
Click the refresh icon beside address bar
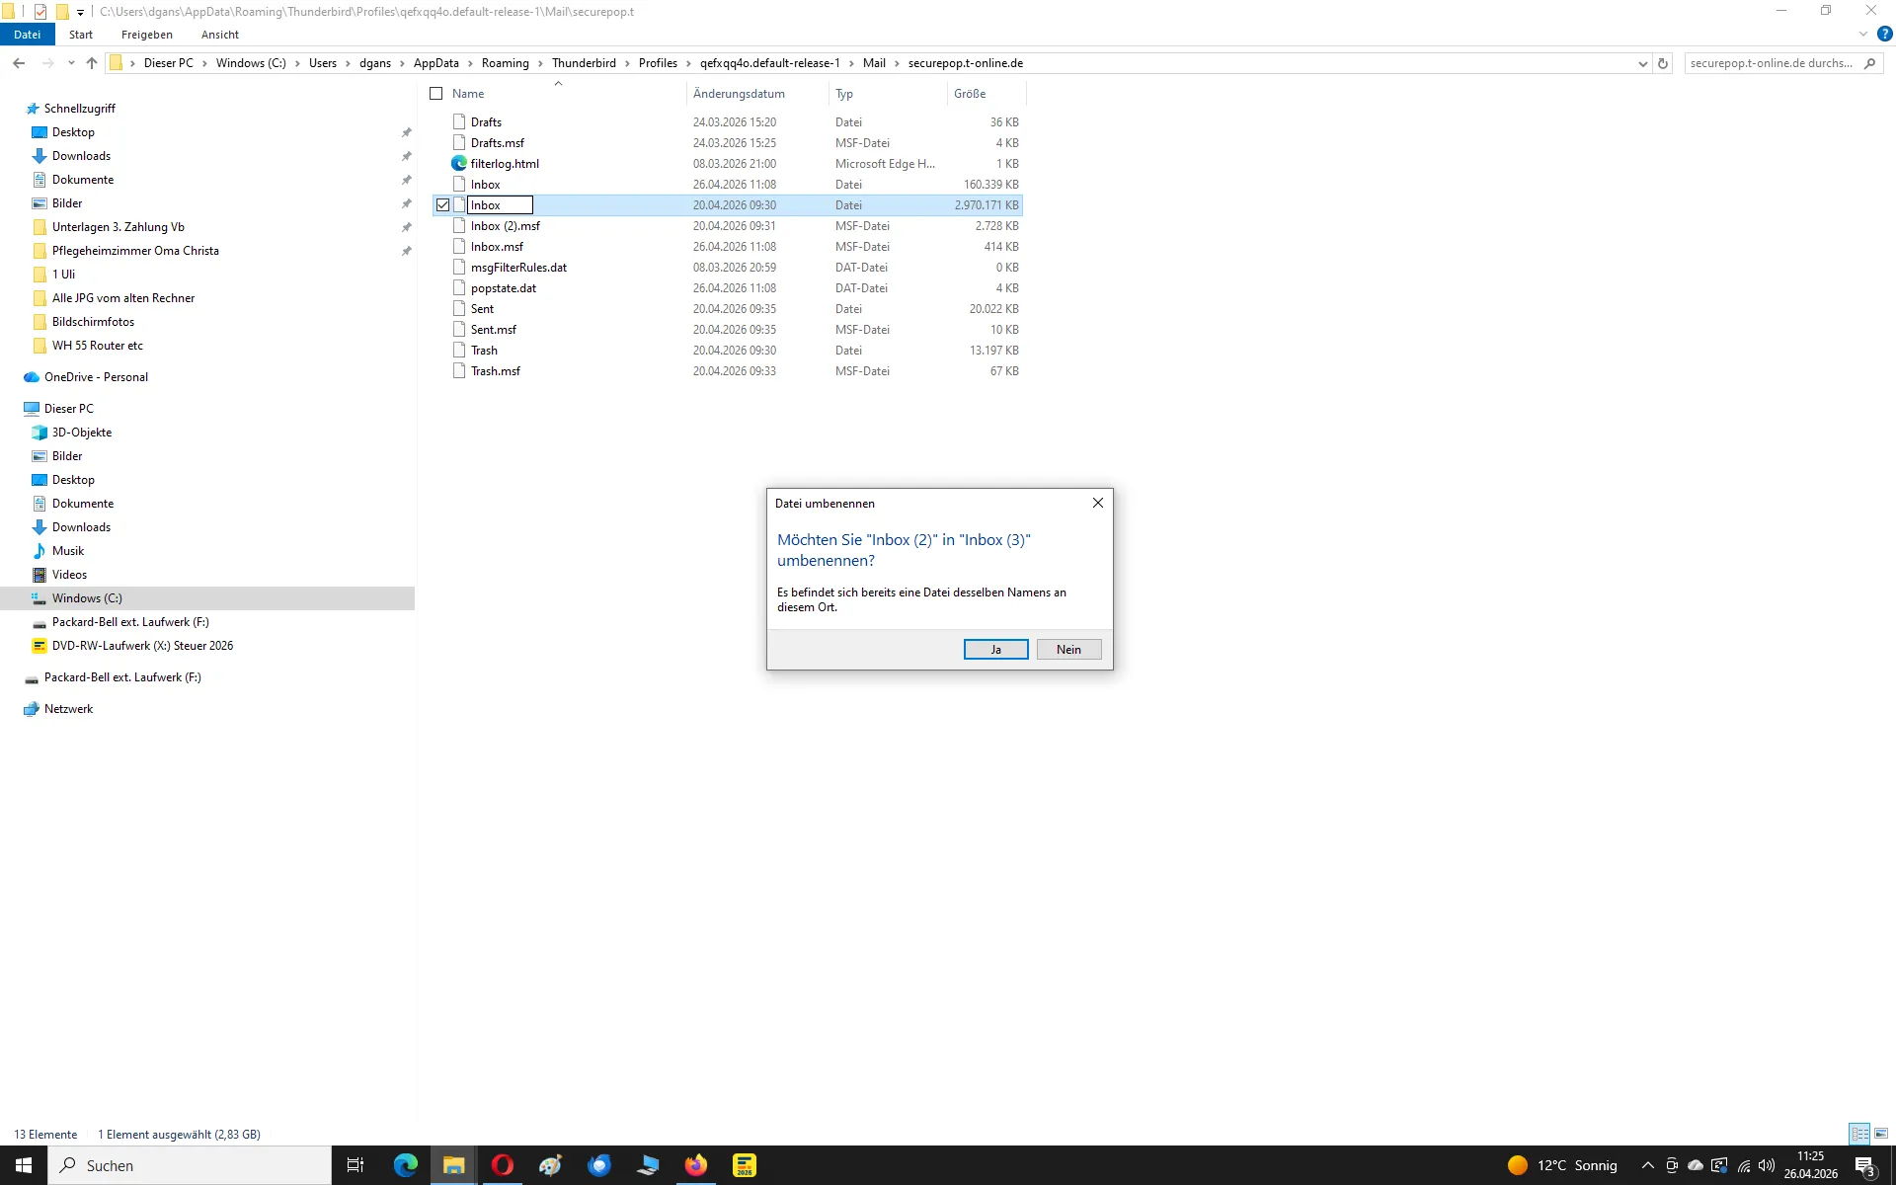(x=1663, y=63)
